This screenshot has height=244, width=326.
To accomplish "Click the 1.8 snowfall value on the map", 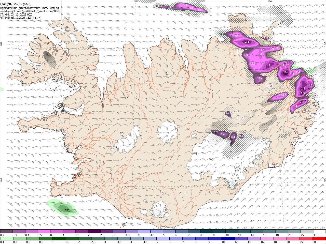I will pos(268,65).
